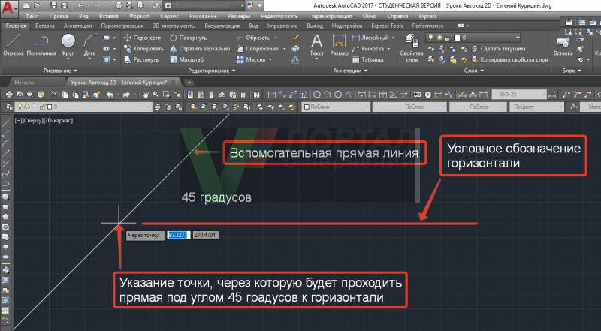
Task: Click the X coordinate input field 97.2277
Action: (x=178, y=235)
